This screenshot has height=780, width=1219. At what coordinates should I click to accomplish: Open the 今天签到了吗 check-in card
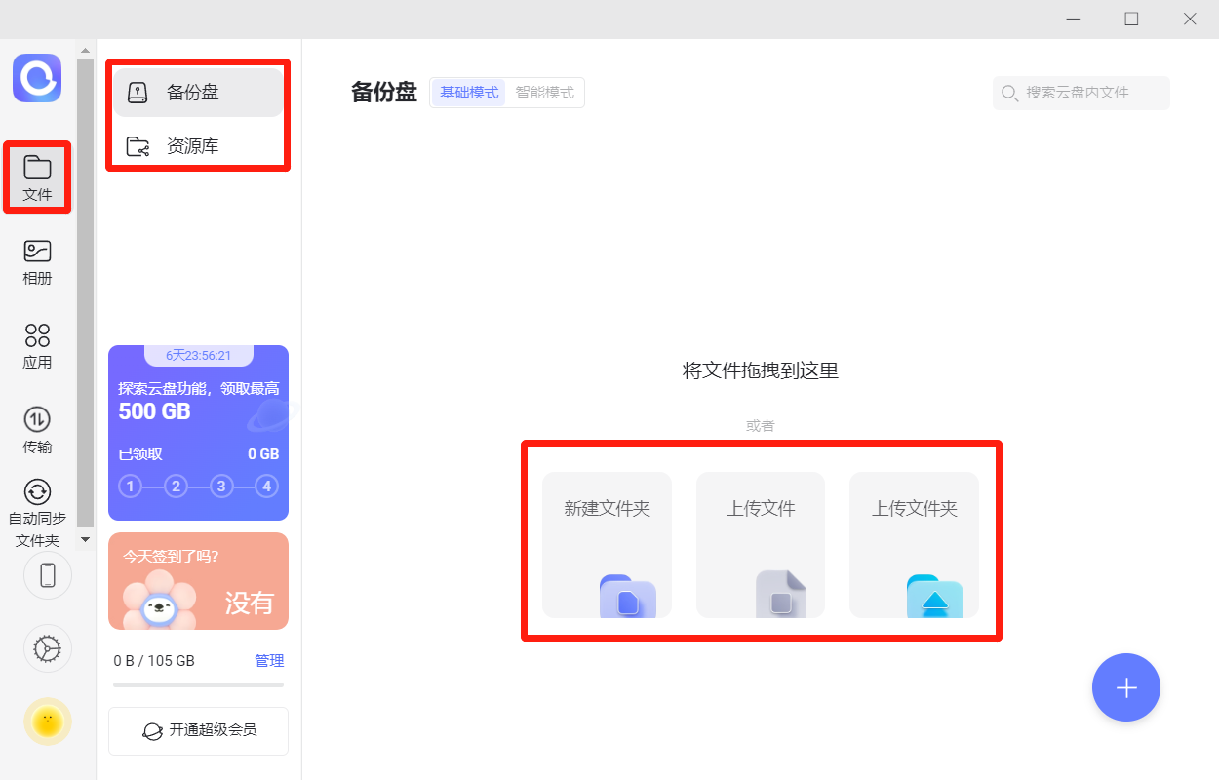[199, 581]
